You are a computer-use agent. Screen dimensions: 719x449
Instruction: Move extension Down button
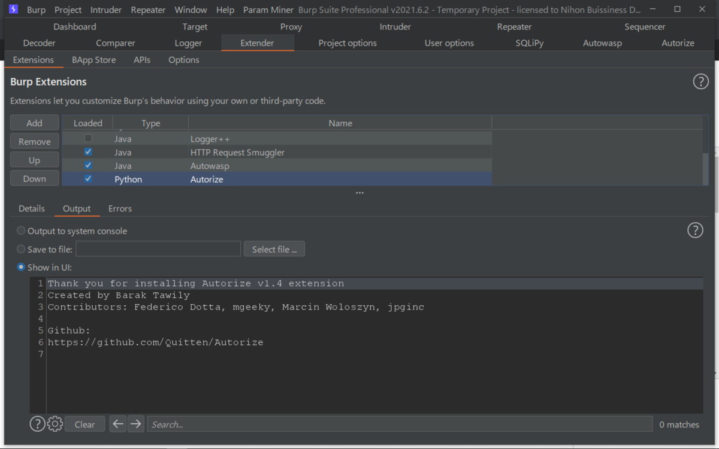[35, 178]
